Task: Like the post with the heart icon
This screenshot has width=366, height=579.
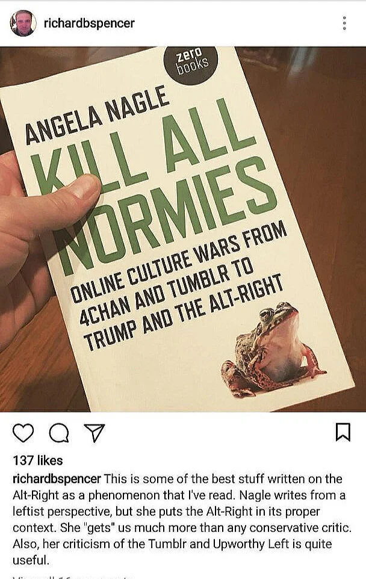Action: (x=23, y=433)
